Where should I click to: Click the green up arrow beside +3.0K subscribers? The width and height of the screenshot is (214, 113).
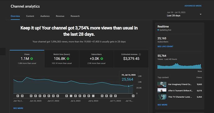point(102,59)
